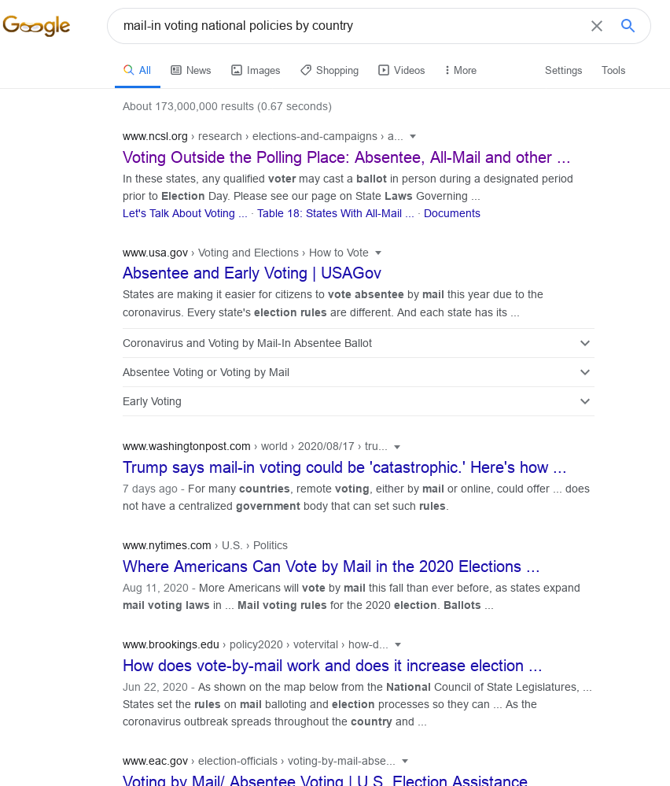The image size is (670, 786).
Task: Open the Shopping results tab
Action: point(329,70)
